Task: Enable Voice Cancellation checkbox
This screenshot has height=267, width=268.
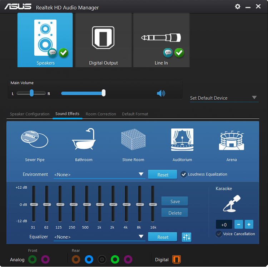Action: [219, 234]
